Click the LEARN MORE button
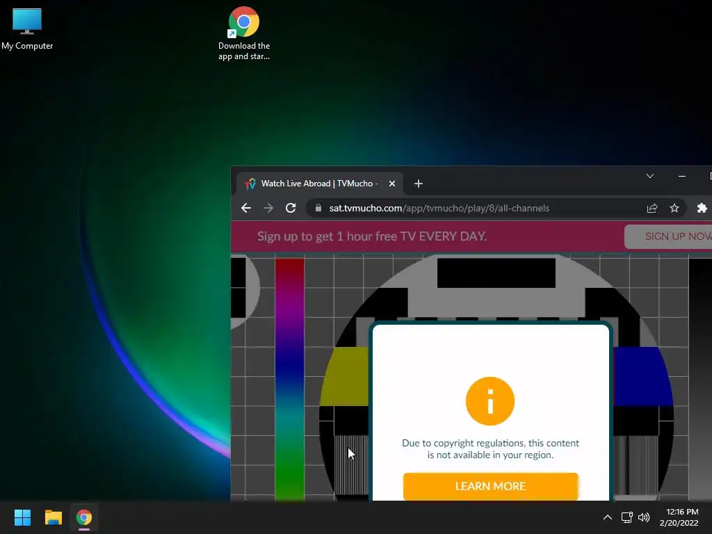The height and width of the screenshot is (534, 712). pos(490,486)
